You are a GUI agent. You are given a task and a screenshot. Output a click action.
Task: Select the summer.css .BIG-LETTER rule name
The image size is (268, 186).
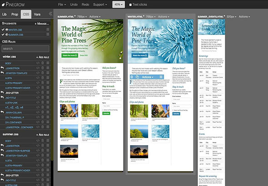(12, 176)
